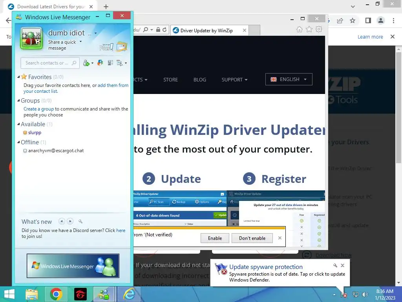Screen dimensions: 402x302
Task: Click the Add a contact icon
Action: [x=86, y=63]
